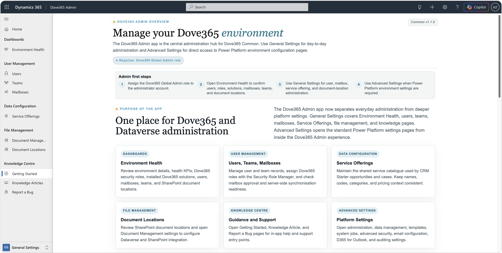Image resolution: width=502 pixels, height=253 pixels.
Task: Click the GS area badge icon
Action: pyautogui.click(x=6, y=247)
